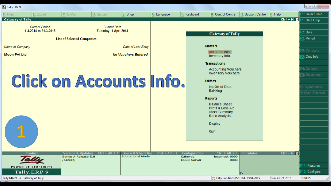Open Configuration panel header

[209, 153]
